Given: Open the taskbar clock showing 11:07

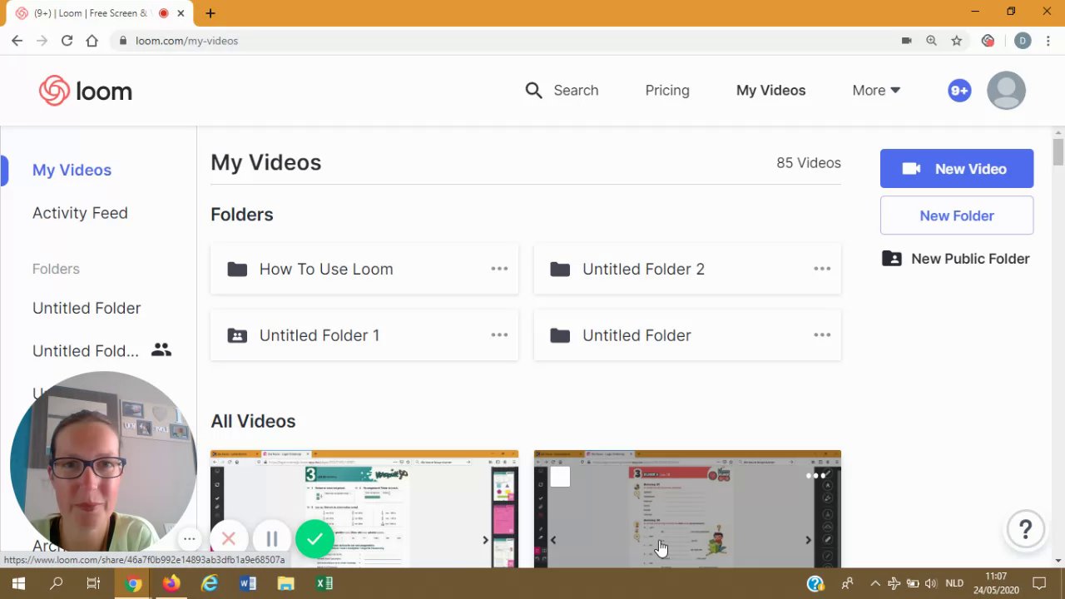Looking at the screenshot, I should click(x=996, y=583).
